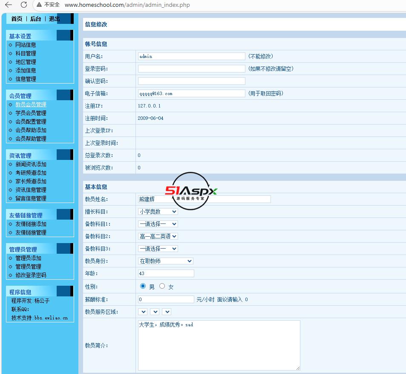Open 会员配置管理 link

31,122
